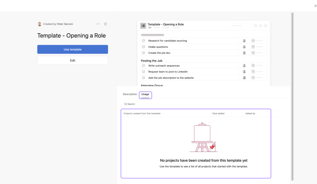Check off the Intake questions task
Viewport: 317px width, 184px height.
point(143,47)
